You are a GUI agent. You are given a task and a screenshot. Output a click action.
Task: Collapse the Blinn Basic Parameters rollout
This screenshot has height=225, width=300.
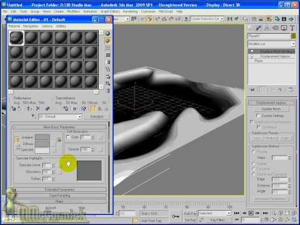coord(59,127)
